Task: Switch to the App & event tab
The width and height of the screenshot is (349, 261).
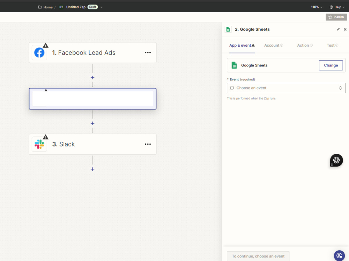Action: (242, 45)
